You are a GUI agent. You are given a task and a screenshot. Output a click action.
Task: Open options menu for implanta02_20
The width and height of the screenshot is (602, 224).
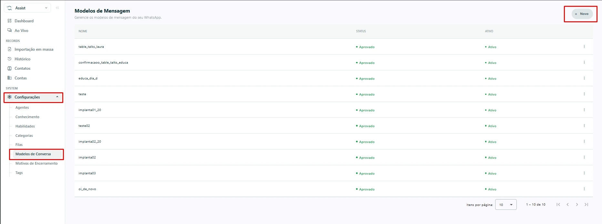pyautogui.click(x=584, y=142)
